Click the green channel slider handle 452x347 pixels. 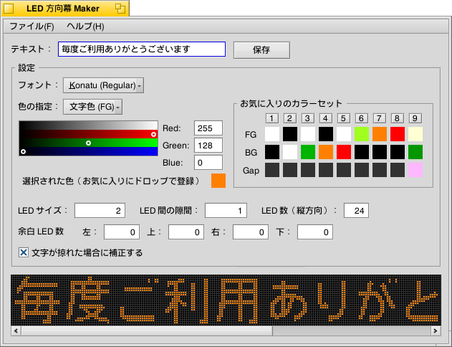(x=89, y=143)
